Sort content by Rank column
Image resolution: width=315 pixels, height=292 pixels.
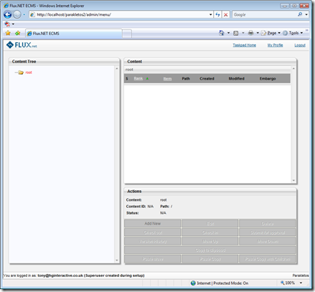tap(138, 78)
